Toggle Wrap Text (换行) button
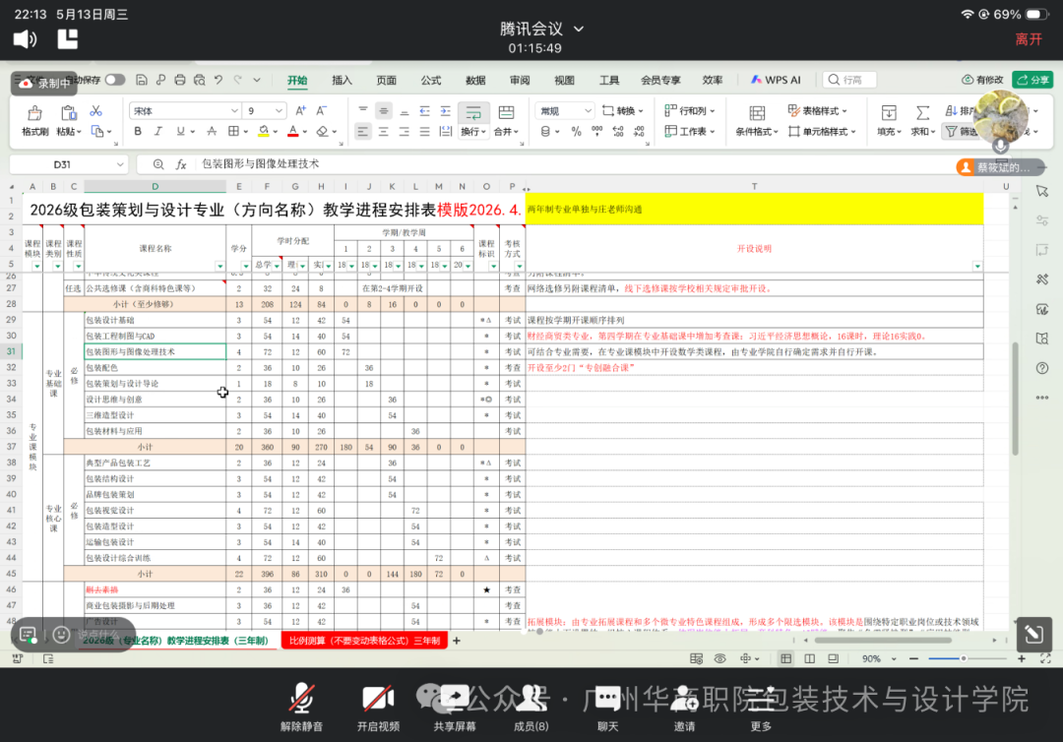The width and height of the screenshot is (1063, 742). tap(472, 121)
